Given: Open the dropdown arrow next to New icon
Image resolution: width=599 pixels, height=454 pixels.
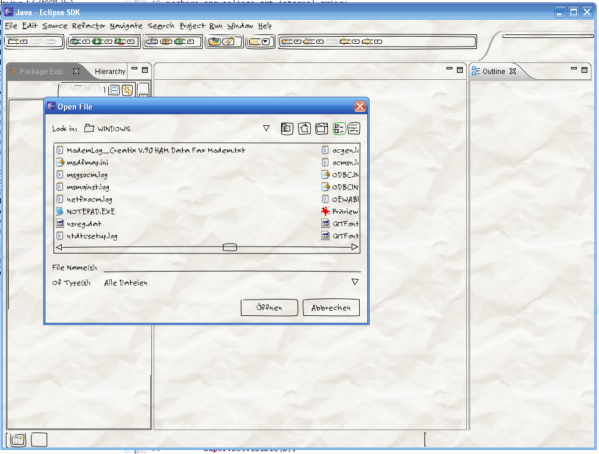Looking at the screenshot, I should (x=24, y=41).
